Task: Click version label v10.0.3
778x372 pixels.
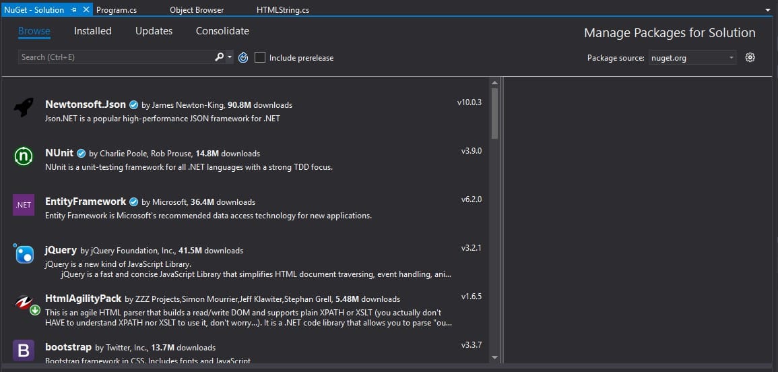Action: point(469,102)
